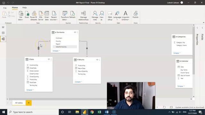The width and height of the screenshot is (205, 115).
Task: Click the Copy command
Action: click(x=11, y=16)
